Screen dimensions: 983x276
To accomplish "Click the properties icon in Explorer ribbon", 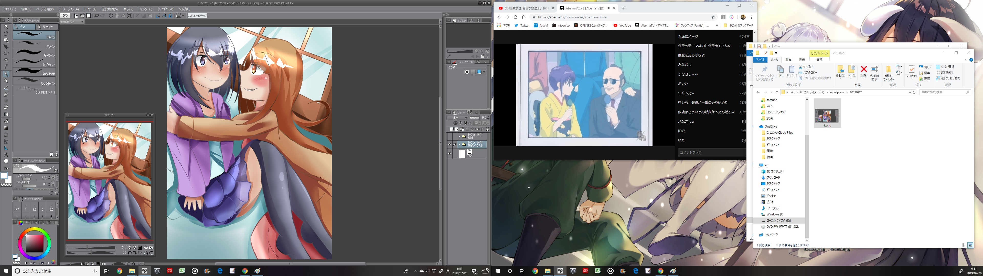I will coord(912,69).
